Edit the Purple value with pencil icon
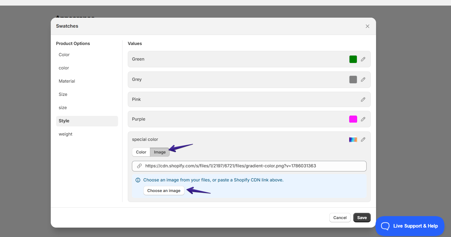The height and width of the screenshot is (237, 451). pos(363,119)
